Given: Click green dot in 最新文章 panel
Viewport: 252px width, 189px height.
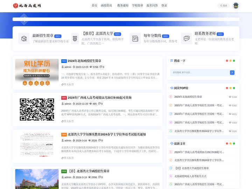Looking at the screenshot, I should (234, 143).
